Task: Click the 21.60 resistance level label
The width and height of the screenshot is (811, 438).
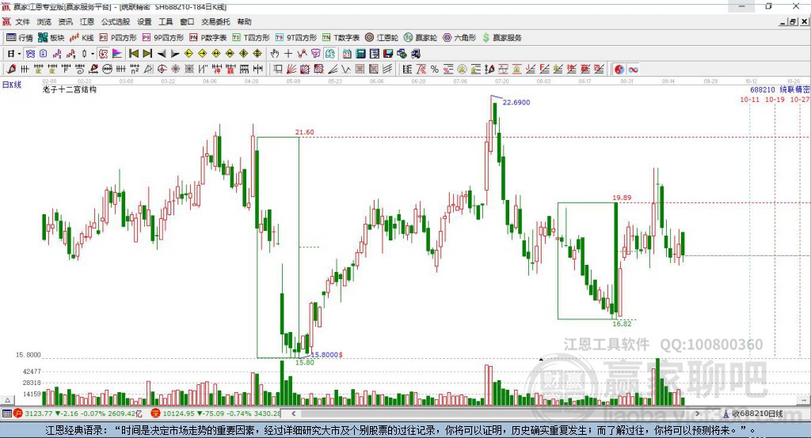Action: pyautogui.click(x=305, y=132)
